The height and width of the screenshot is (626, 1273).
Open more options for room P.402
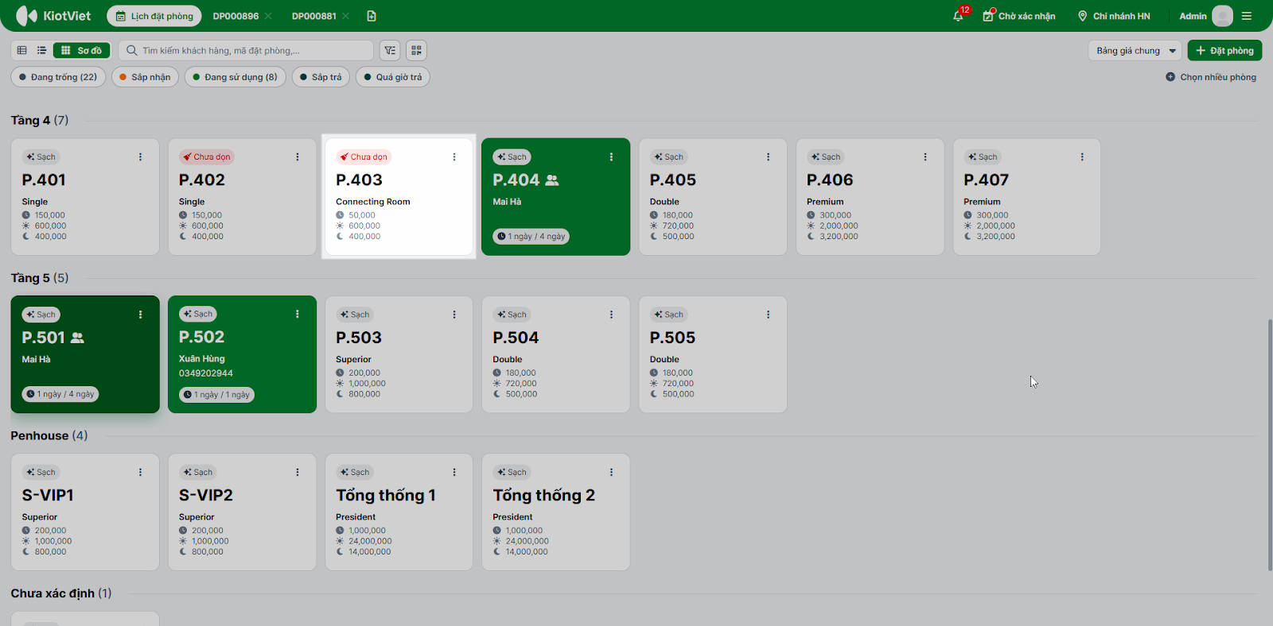[x=298, y=156]
